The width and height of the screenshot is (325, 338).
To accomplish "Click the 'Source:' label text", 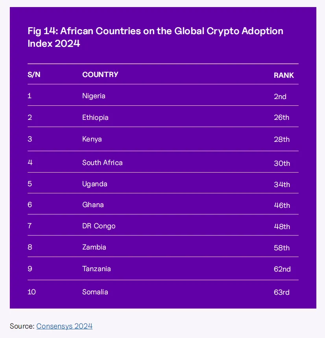I will tap(22, 326).
